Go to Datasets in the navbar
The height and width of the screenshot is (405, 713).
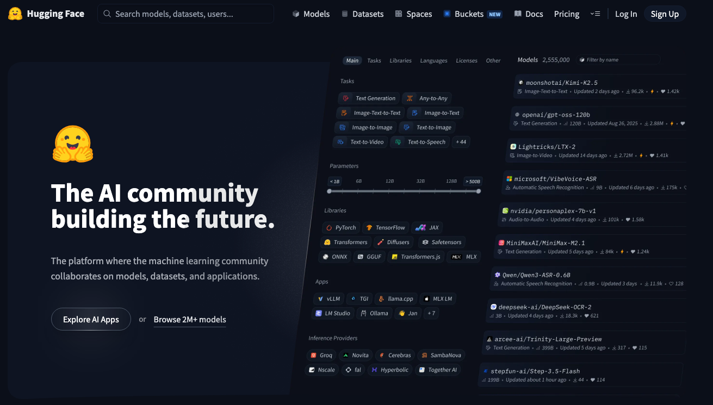coord(362,14)
